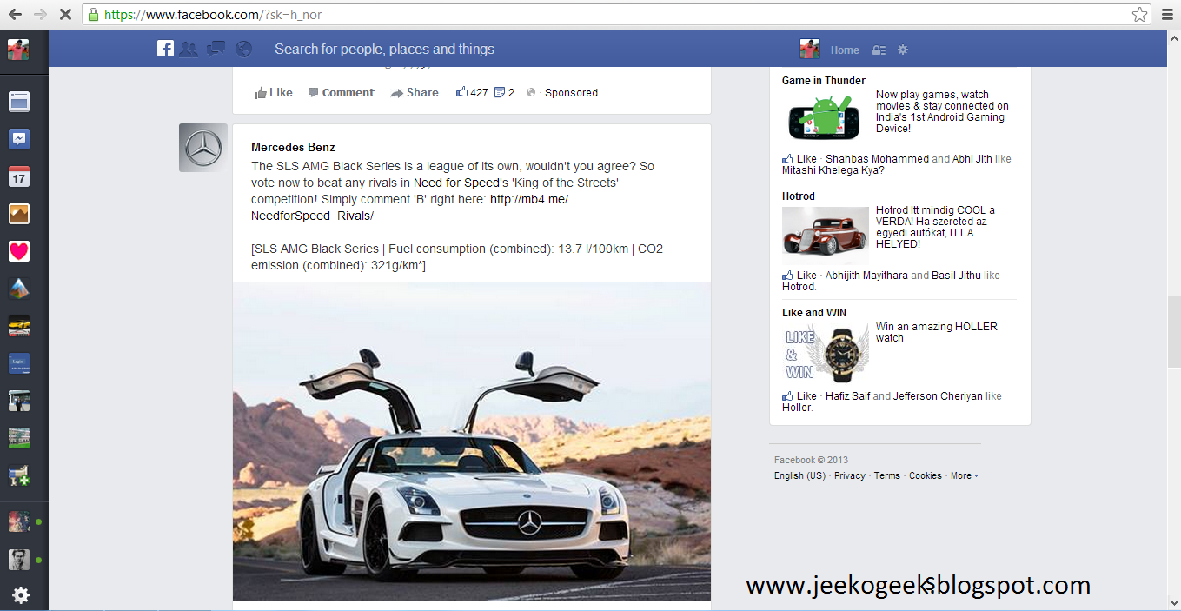Open the Events calendar icon showing 17

pyautogui.click(x=19, y=176)
